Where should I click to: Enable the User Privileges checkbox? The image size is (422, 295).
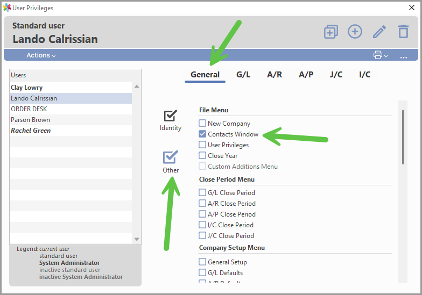[x=202, y=145]
